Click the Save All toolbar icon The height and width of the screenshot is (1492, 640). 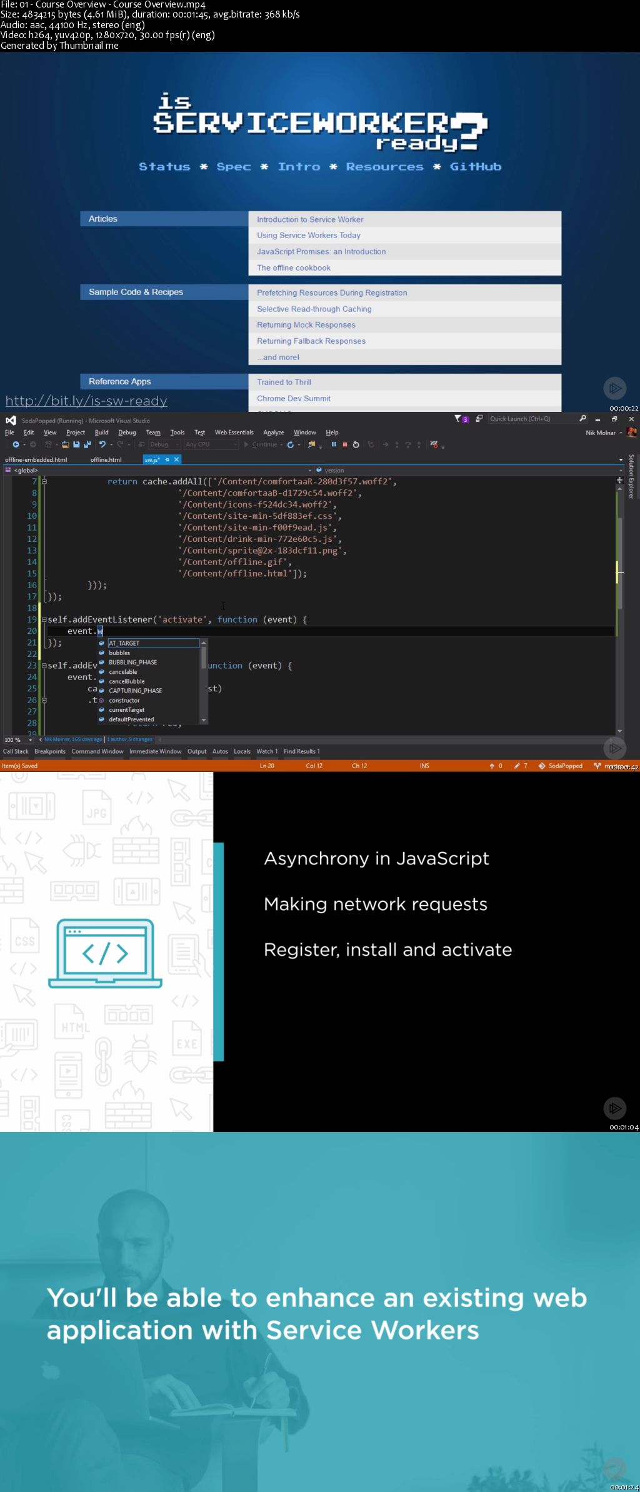click(86, 444)
